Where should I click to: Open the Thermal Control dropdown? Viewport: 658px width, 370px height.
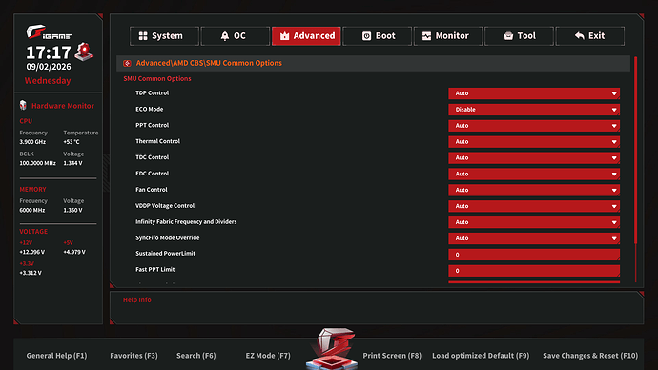(534, 142)
